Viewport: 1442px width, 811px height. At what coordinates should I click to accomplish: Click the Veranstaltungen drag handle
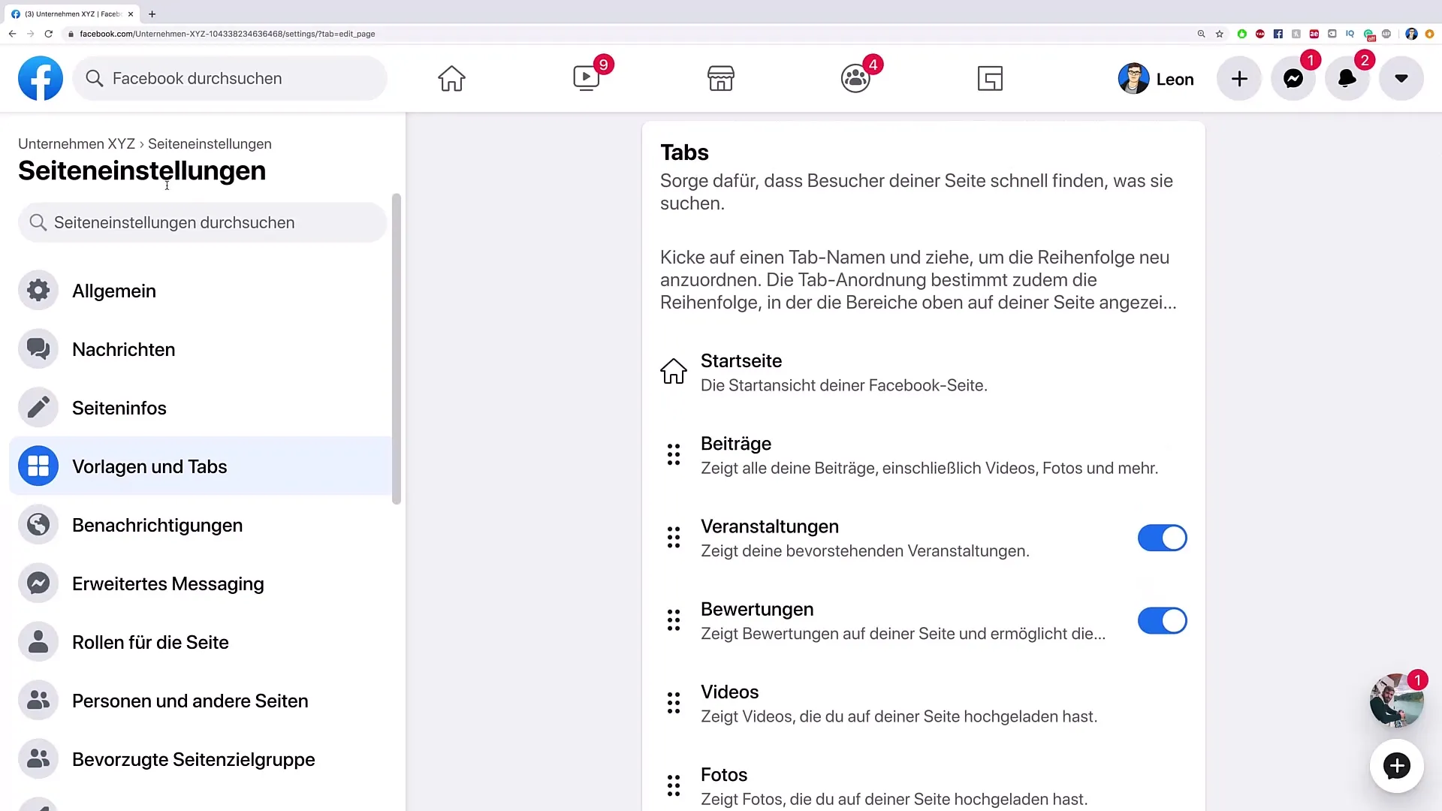(x=674, y=537)
